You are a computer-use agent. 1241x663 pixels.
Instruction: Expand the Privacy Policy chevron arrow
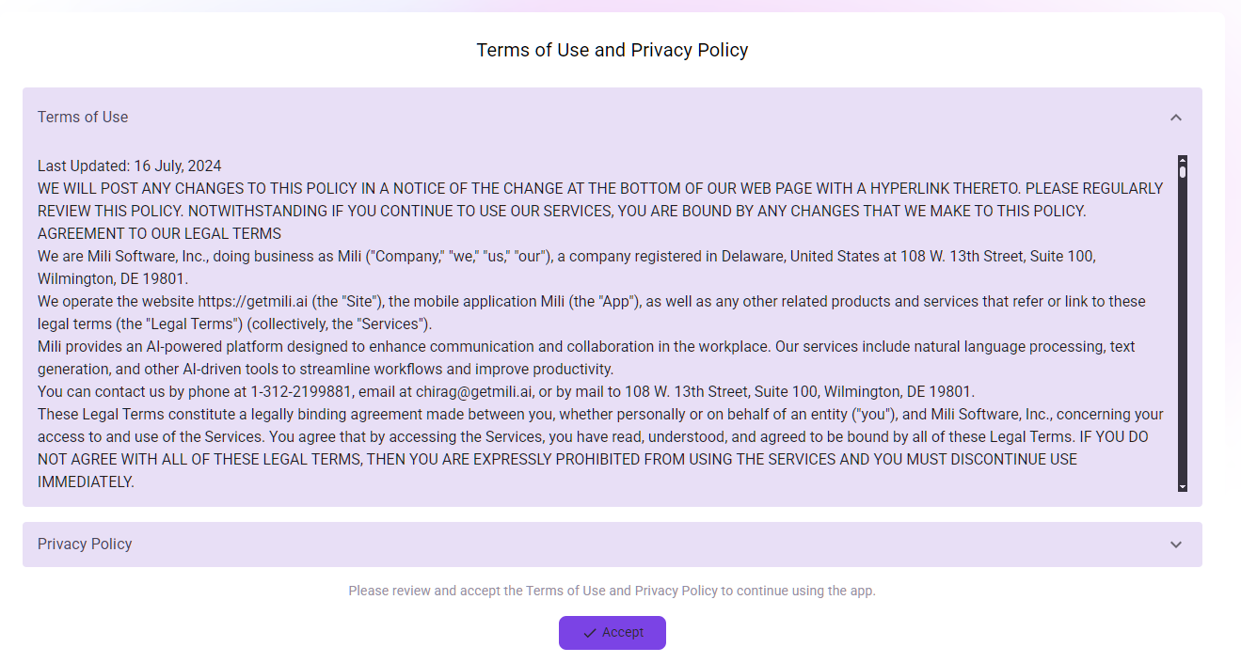pyautogui.click(x=1175, y=545)
